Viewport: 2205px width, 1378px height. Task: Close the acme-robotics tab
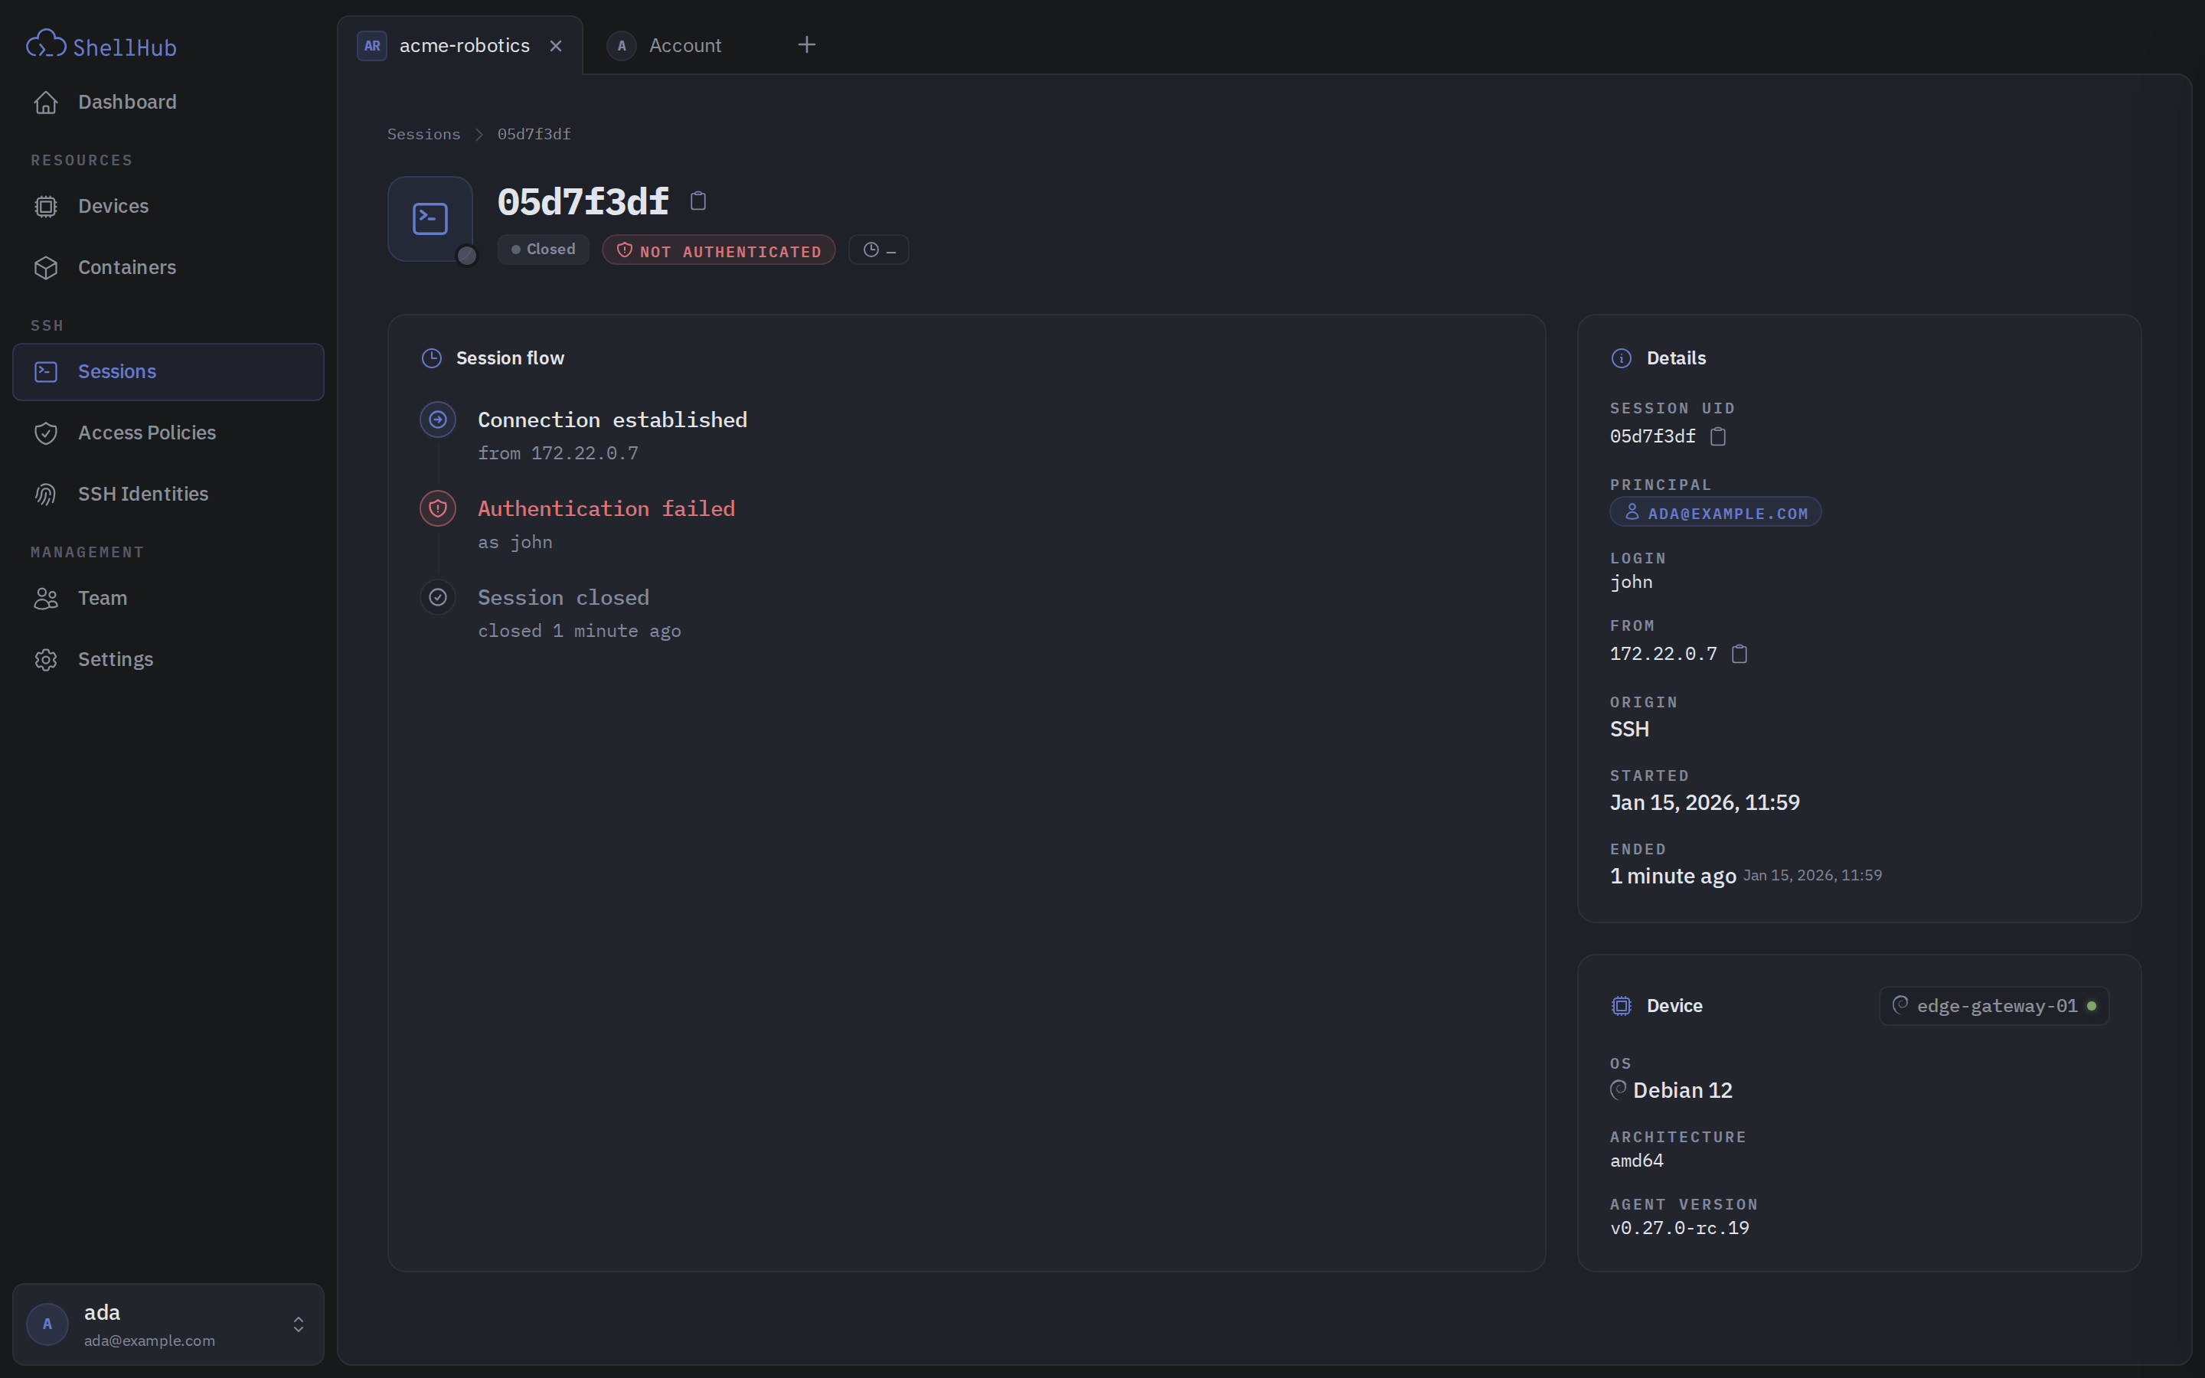click(556, 46)
